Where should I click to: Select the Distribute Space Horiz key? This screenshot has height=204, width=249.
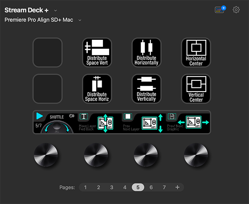point(97,89)
